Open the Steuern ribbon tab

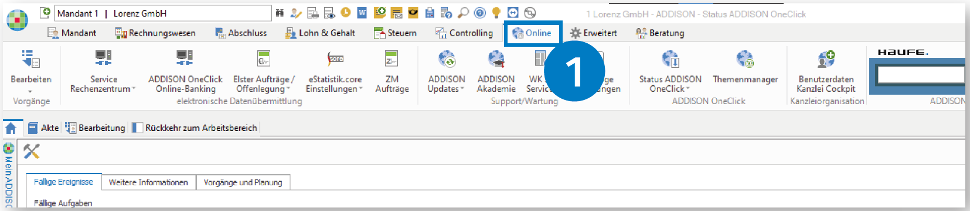(x=395, y=33)
